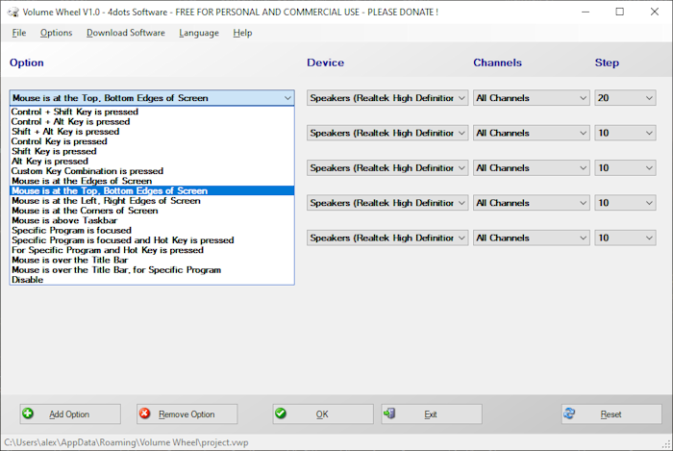Collapse the open Option dropdown list

pos(287,98)
